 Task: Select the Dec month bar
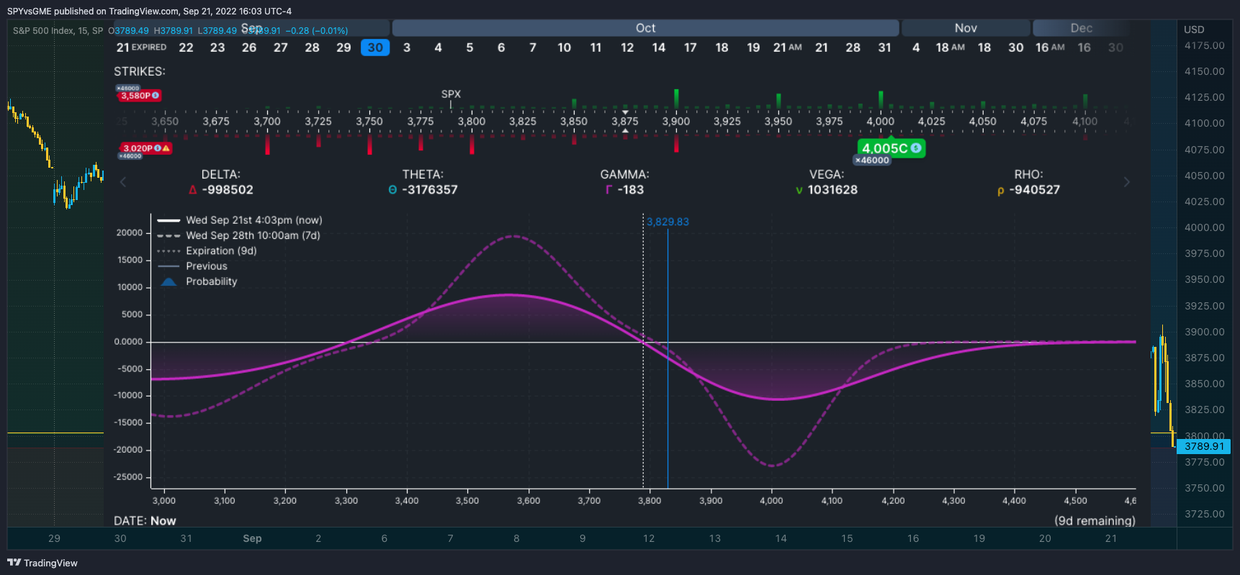(1081, 28)
